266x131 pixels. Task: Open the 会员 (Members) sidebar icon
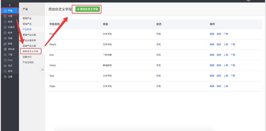5,65
